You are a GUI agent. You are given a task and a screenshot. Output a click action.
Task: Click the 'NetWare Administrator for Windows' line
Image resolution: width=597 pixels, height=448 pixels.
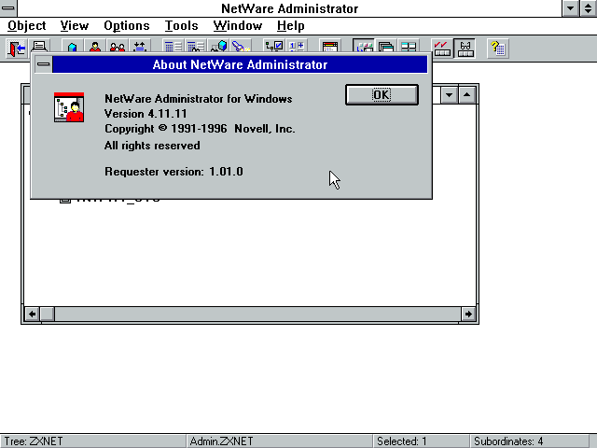point(199,99)
